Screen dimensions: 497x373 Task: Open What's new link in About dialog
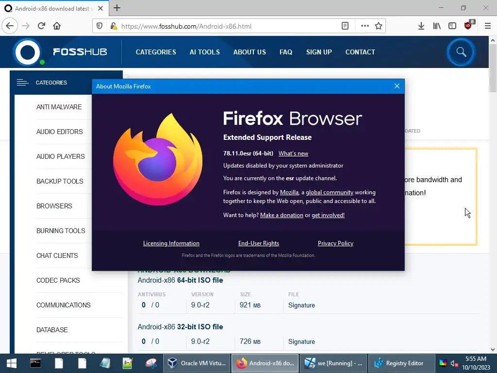click(x=293, y=153)
